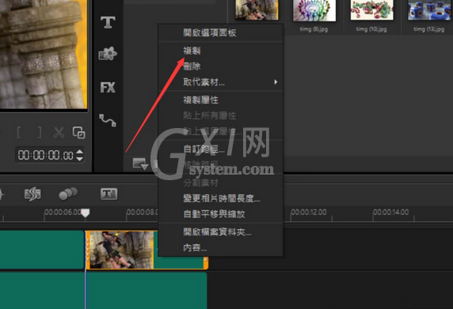Select the highlighted photo clip in timeline

click(x=122, y=250)
